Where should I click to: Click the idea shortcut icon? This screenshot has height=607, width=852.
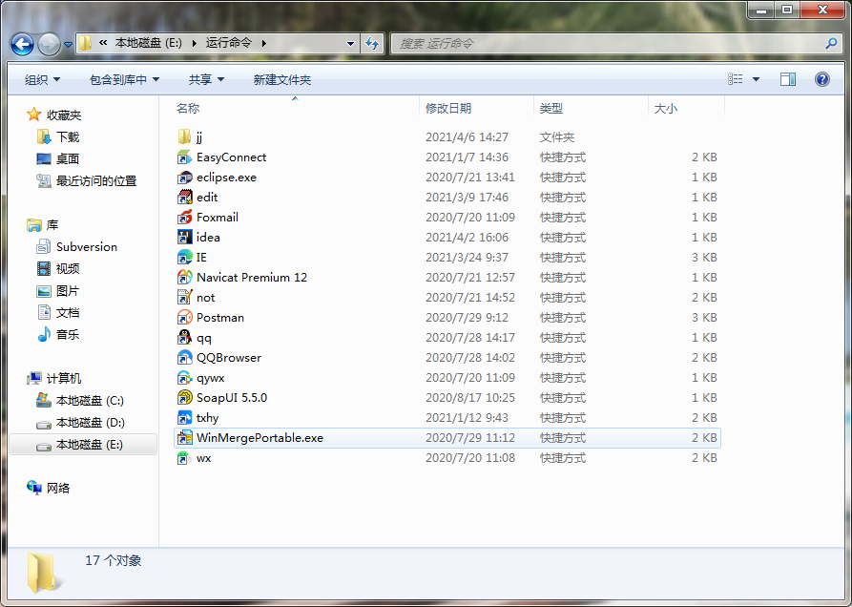click(185, 238)
